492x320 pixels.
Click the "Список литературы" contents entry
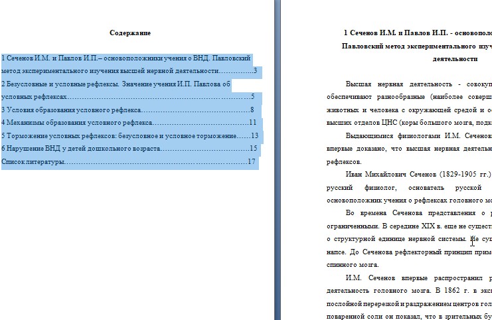click(x=33, y=161)
